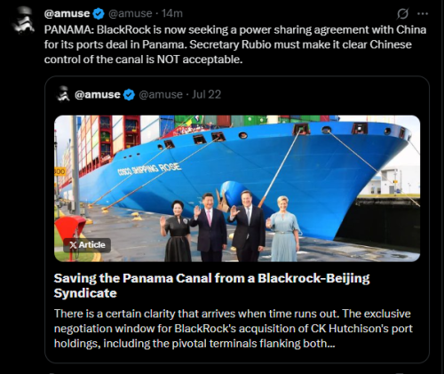Open the post text beginning PANAMA: BlackRock
The width and height of the screenshot is (444, 374).
(x=235, y=44)
